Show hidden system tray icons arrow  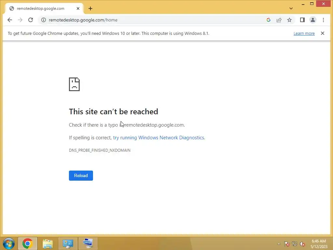tap(279, 244)
